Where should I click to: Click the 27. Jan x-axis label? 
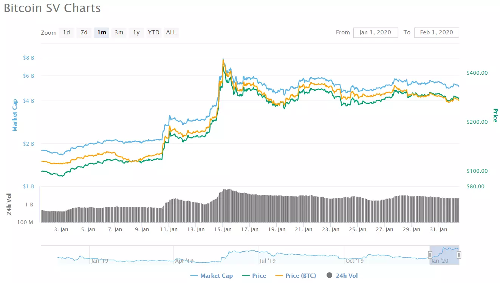(385, 229)
